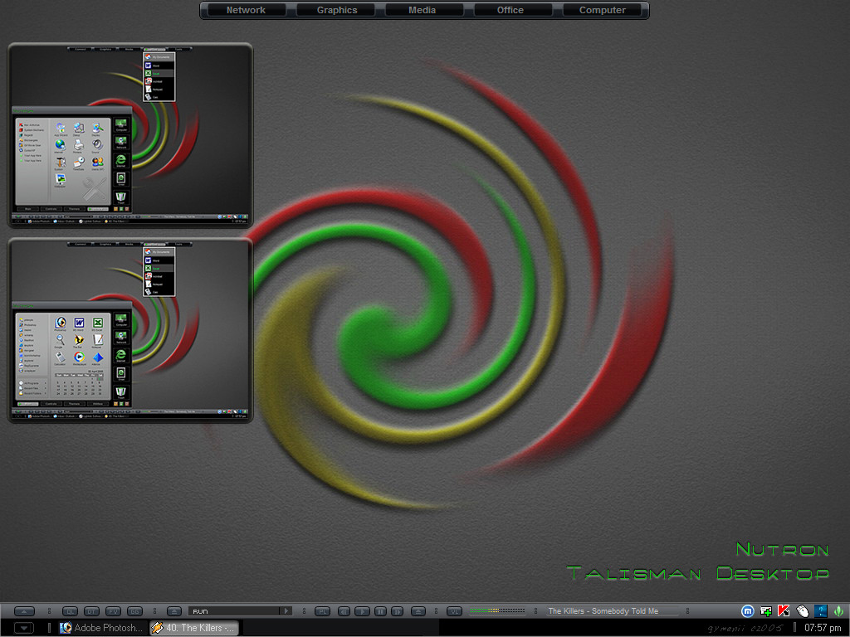The height and width of the screenshot is (637, 850).
Task: Open the Graphics menu in top bar
Action: (337, 10)
